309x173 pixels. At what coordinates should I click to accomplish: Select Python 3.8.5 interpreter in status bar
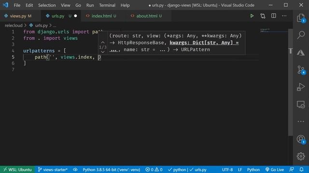tap(112, 170)
